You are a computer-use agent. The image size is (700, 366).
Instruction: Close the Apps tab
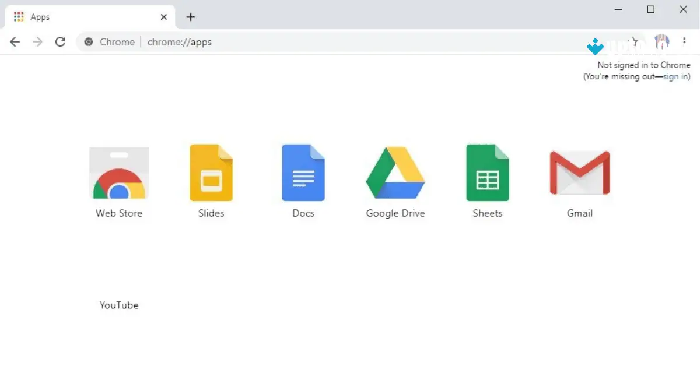pyautogui.click(x=163, y=17)
